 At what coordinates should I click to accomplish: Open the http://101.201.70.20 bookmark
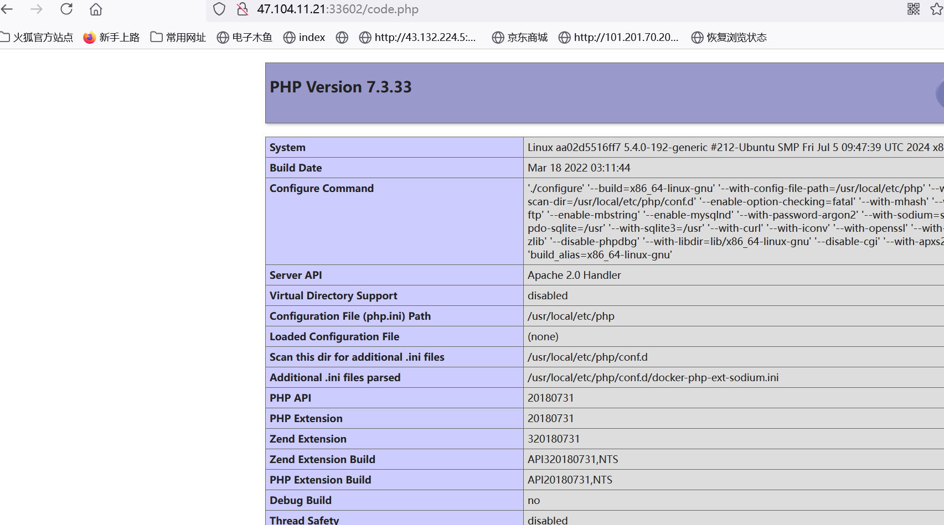point(618,37)
